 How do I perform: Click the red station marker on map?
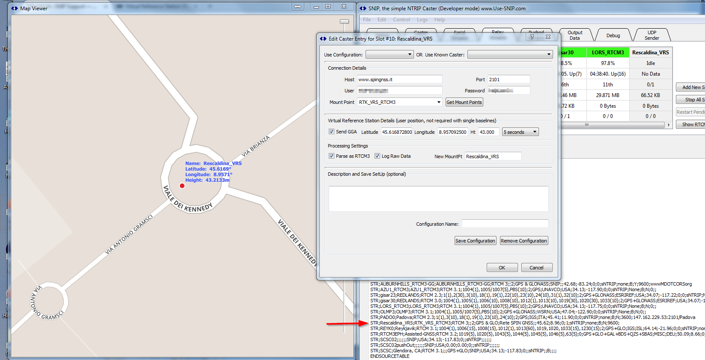[182, 186]
